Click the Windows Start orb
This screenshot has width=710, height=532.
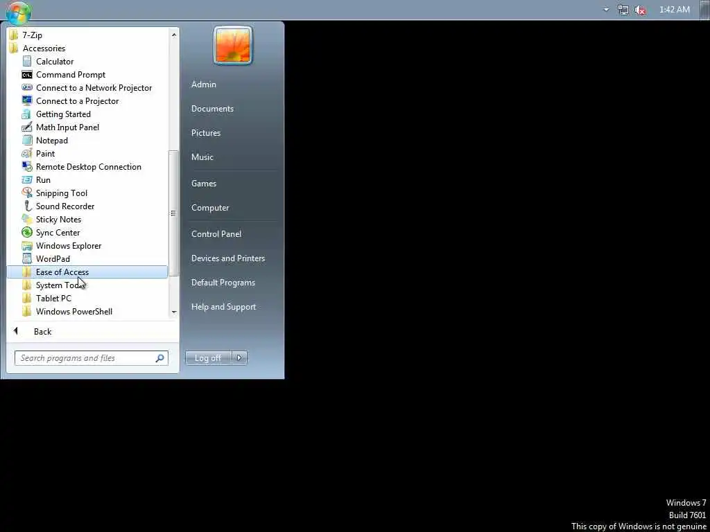click(x=19, y=12)
